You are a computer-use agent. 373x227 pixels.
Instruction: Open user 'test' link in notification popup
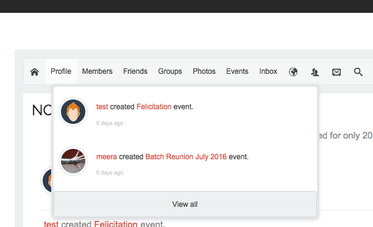(x=102, y=107)
